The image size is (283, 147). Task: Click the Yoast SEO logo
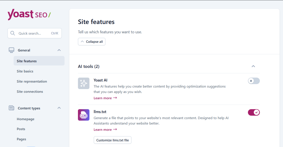coord(29,14)
